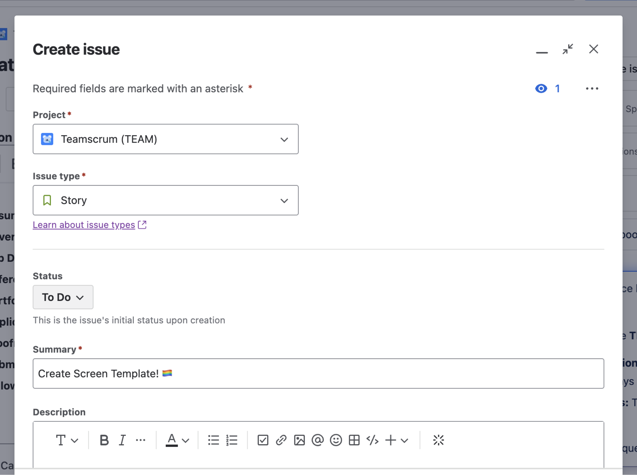Toggle the watch eye icon
Image resolution: width=637 pixels, height=475 pixels.
pyautogui.click(x=541, y=89)
